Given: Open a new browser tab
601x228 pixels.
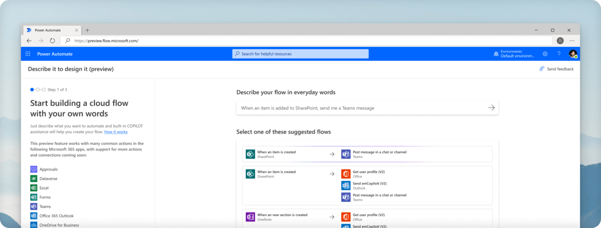Looking at the screenshot, I should tap(87, 30).
